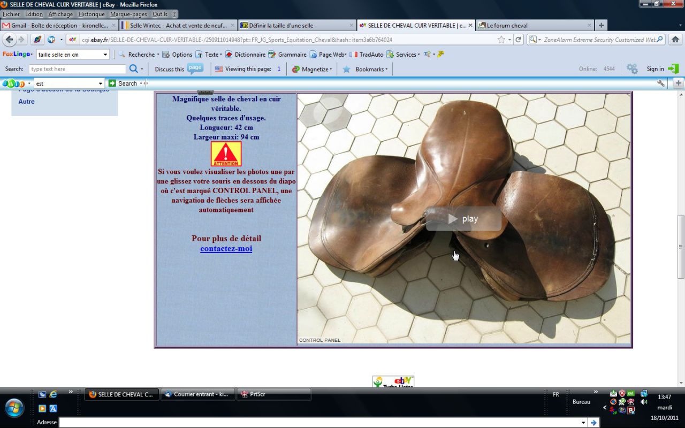Open the toolbar settings gear icon
685x428 pixels.
click(x=632, y=69)
